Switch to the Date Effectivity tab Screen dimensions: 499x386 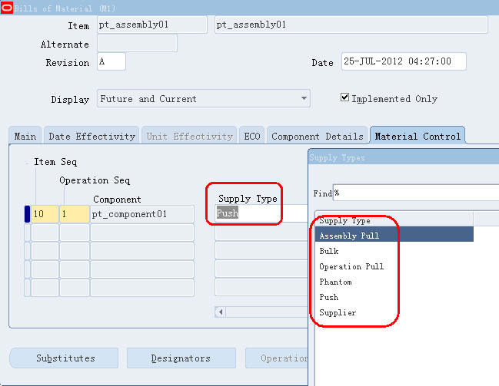(x=91, y=137)
